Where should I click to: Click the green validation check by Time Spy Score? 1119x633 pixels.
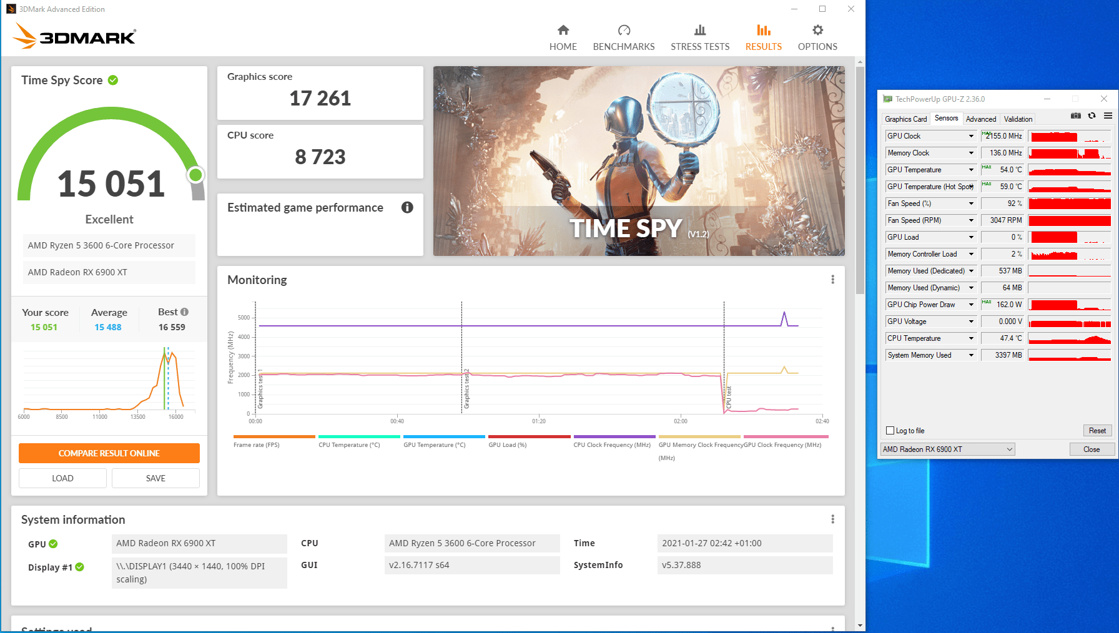113,80
